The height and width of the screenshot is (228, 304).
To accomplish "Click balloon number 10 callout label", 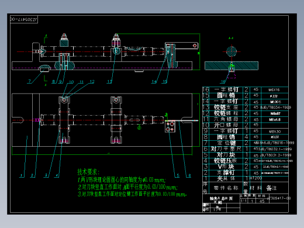I will (x=71, y=82).
